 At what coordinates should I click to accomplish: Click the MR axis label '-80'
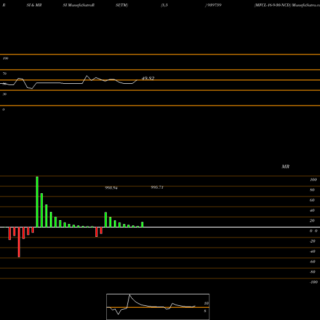[312, 272]
